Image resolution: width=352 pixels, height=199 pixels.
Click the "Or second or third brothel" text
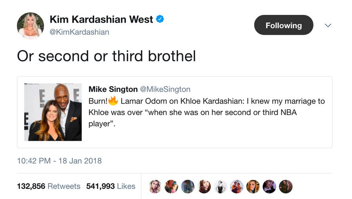point(106,56)
